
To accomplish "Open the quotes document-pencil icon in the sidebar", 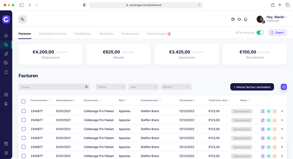I will tap(6, 63).
